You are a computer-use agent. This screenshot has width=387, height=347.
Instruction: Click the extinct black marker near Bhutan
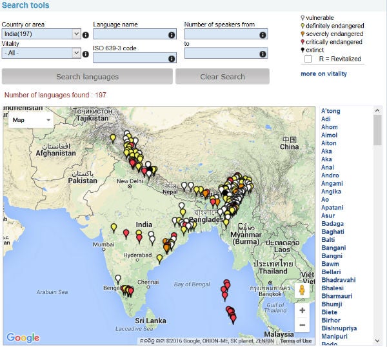[x=225, y=193]
